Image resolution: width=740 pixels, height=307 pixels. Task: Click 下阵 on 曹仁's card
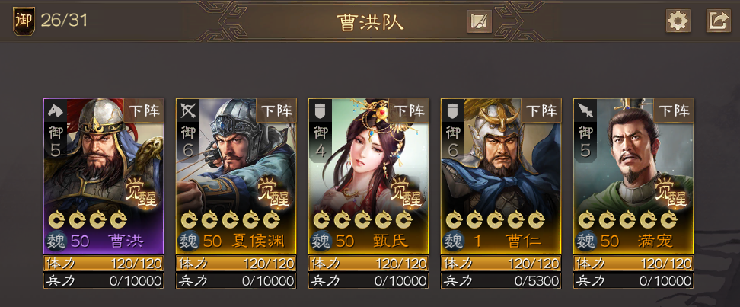541,110
